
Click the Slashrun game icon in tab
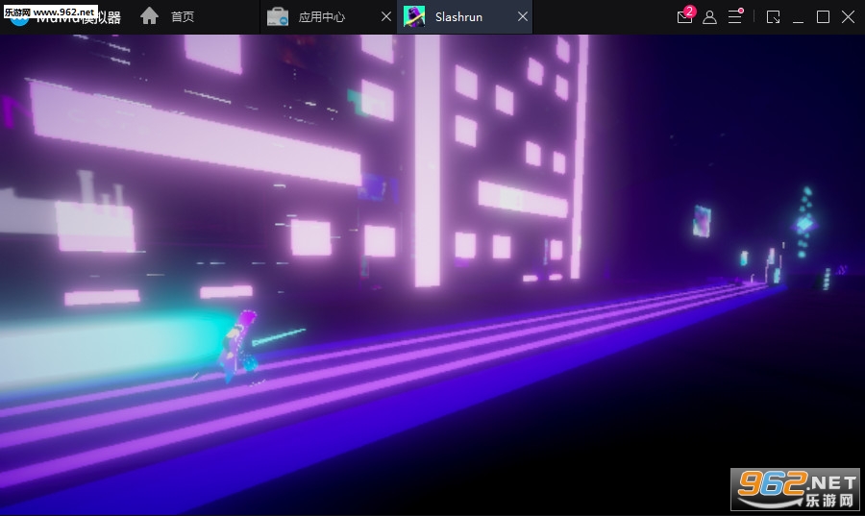point(414,17)
